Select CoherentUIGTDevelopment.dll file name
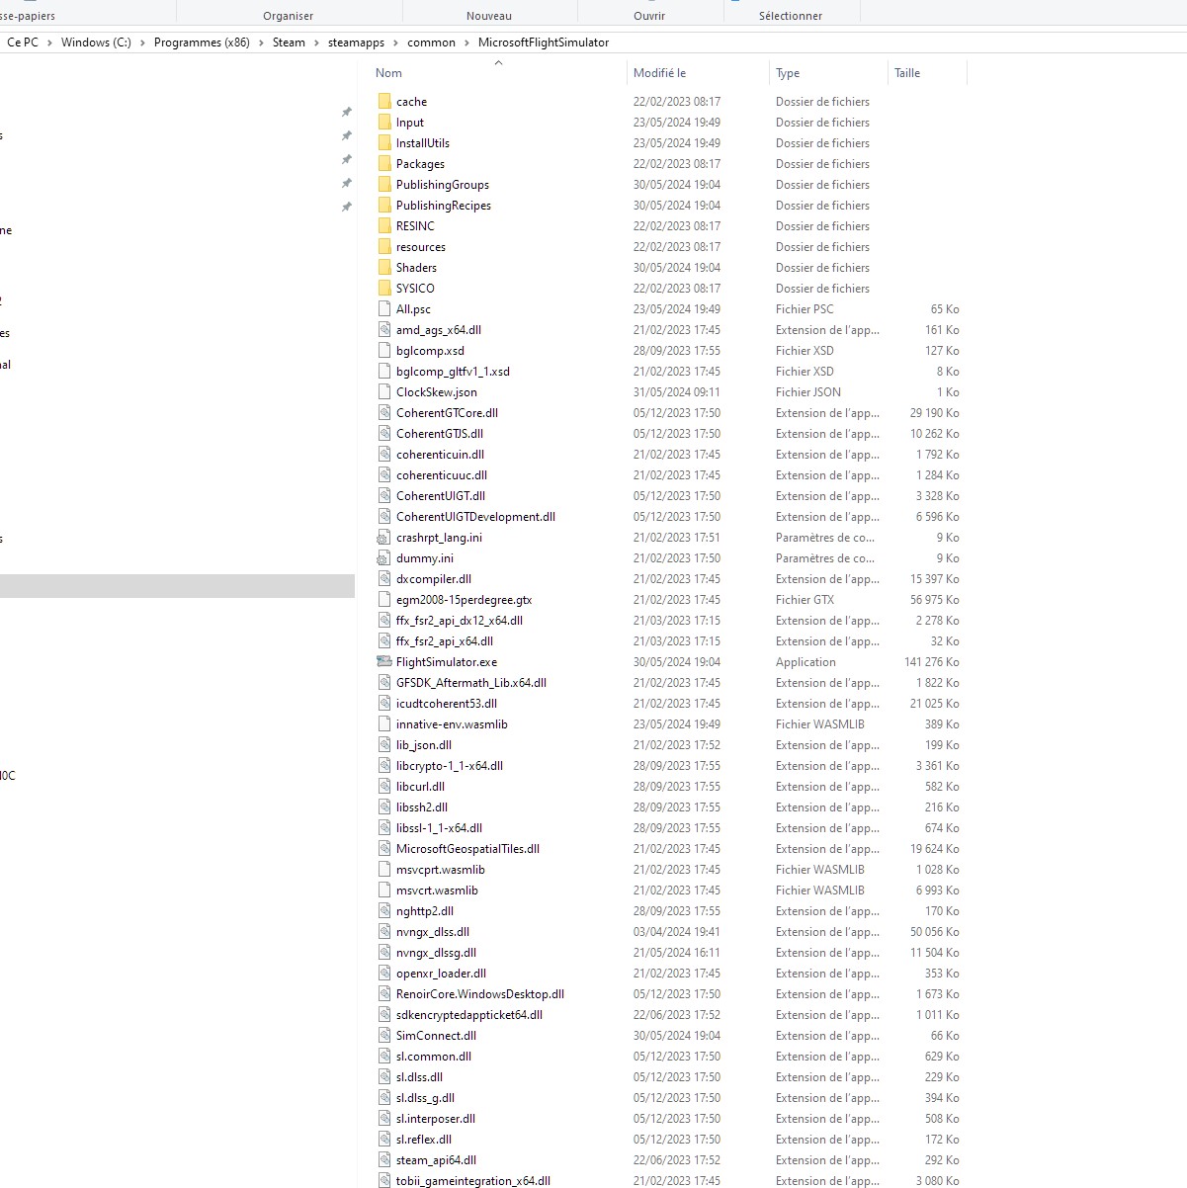The width and height of the screenshot is (1187, 1188). tap(475, 517)
